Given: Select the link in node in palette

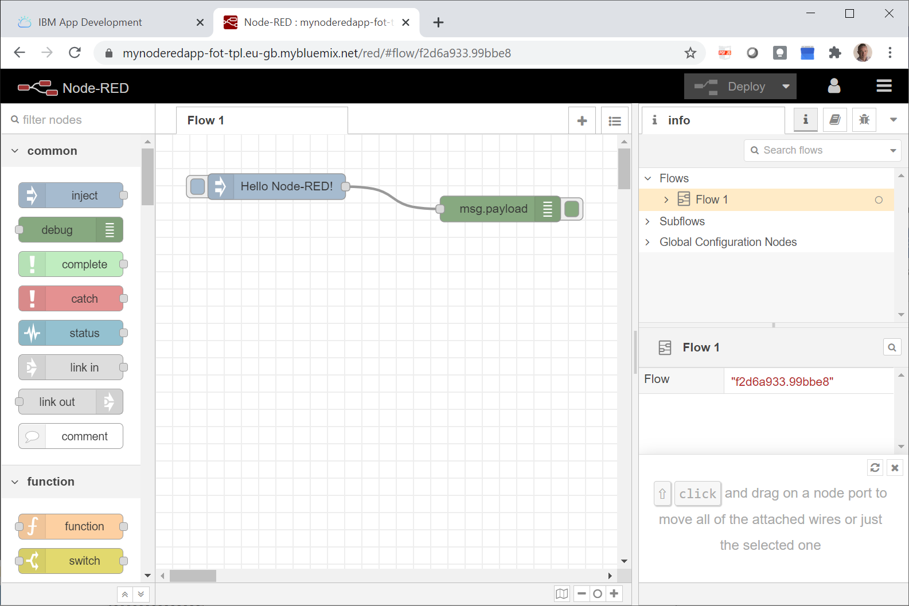Looking at the screenshot, I should click(71, 367).
